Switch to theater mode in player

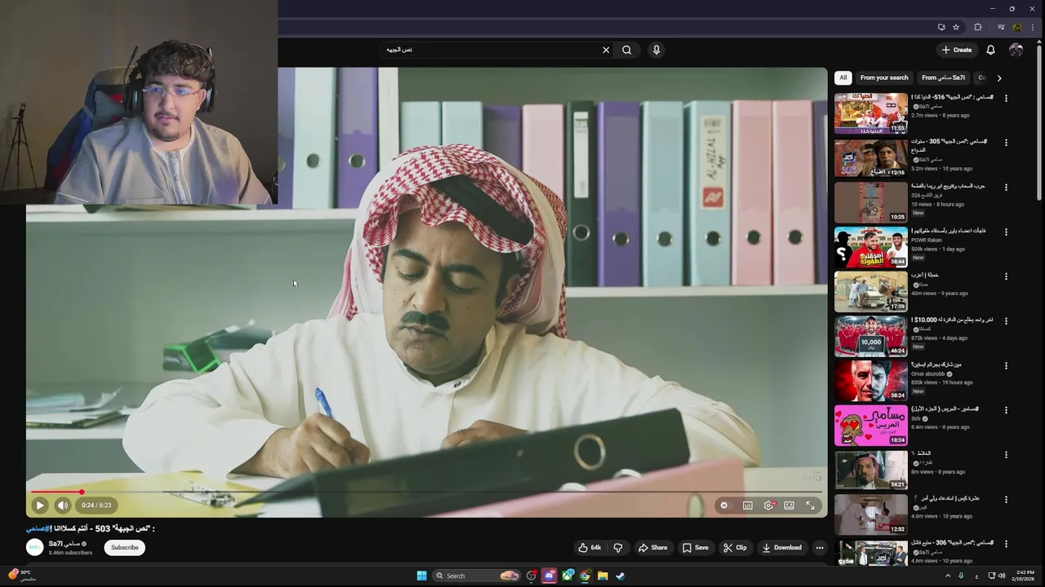click(x=789, y=505)
